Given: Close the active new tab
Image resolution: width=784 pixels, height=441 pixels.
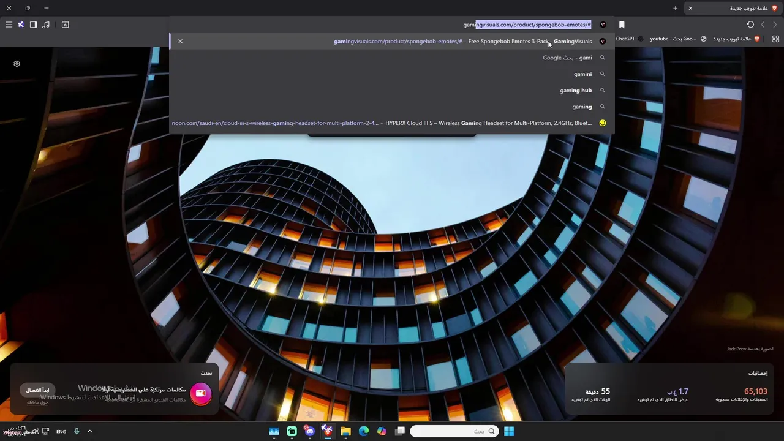Looking at the screenshot, I should pyautogui.click(x=690, y=8).
